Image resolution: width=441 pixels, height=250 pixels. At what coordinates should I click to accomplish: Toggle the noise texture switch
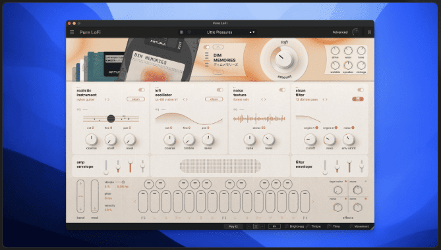(x=282, y=89)
